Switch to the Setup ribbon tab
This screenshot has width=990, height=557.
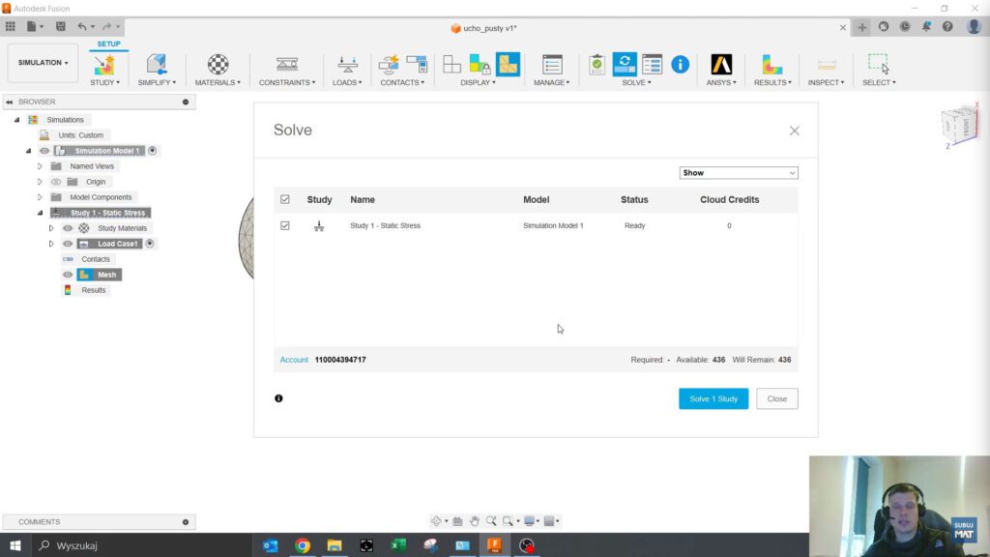107,44
